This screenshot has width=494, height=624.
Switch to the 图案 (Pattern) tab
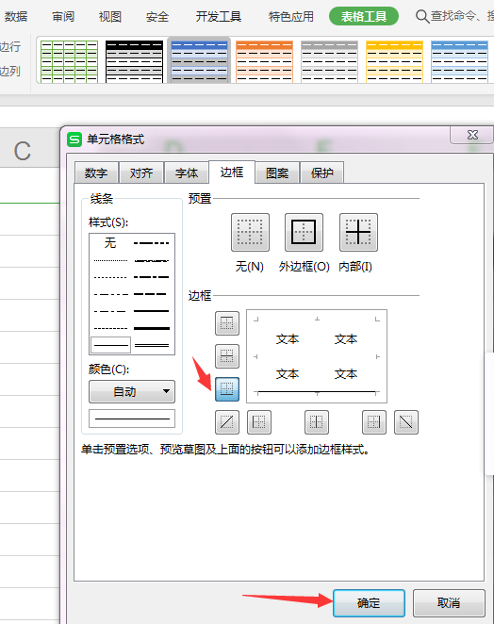pyautogui.click(x=276, y=172)
